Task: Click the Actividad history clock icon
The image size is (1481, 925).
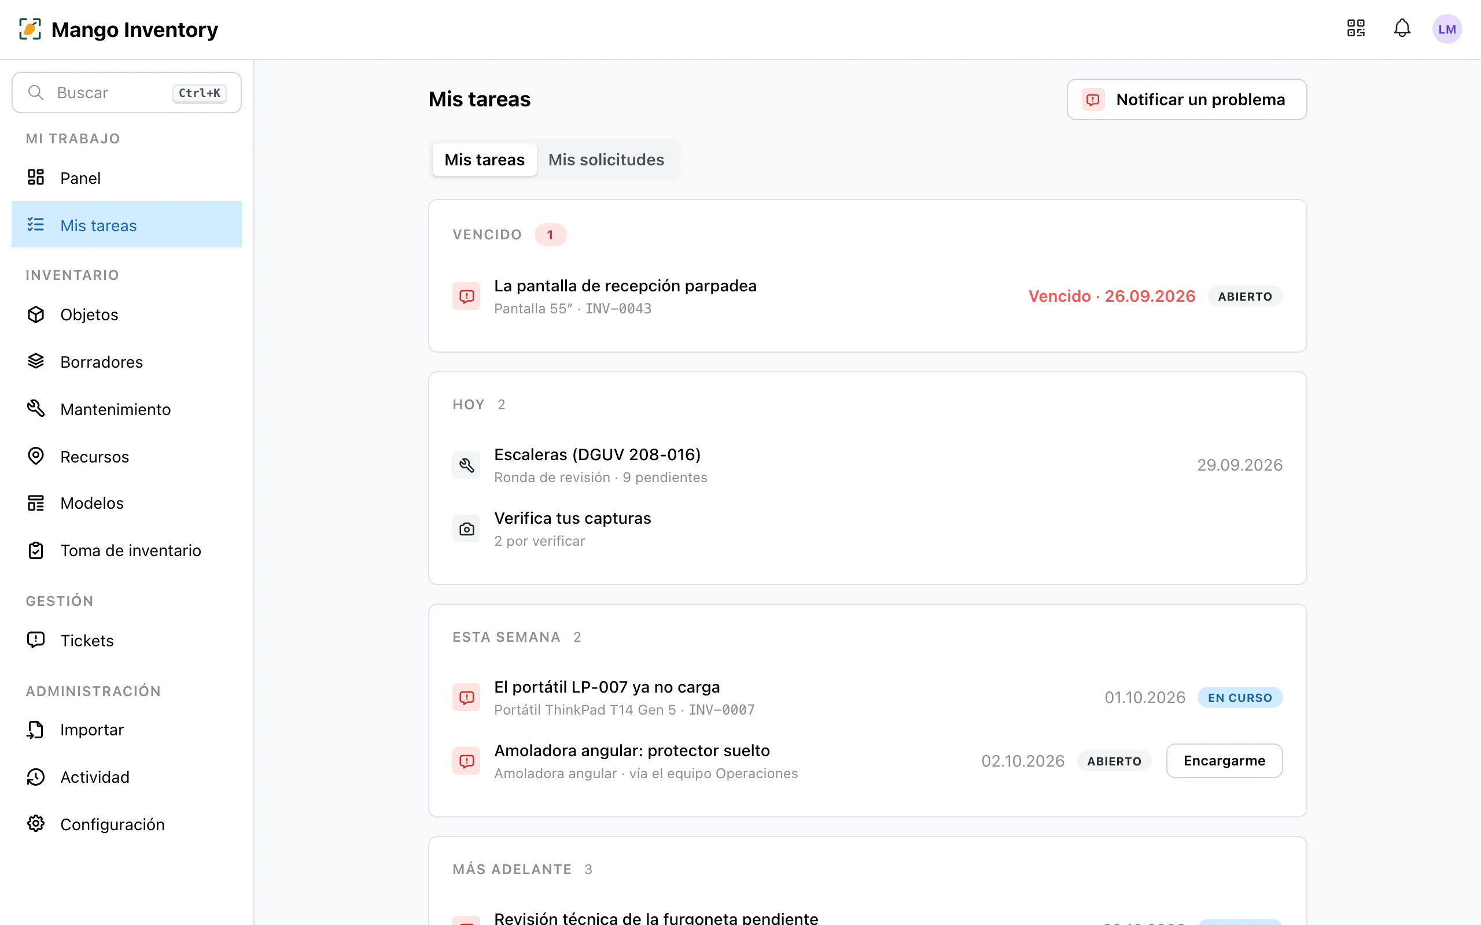Action: click(36, 777)
